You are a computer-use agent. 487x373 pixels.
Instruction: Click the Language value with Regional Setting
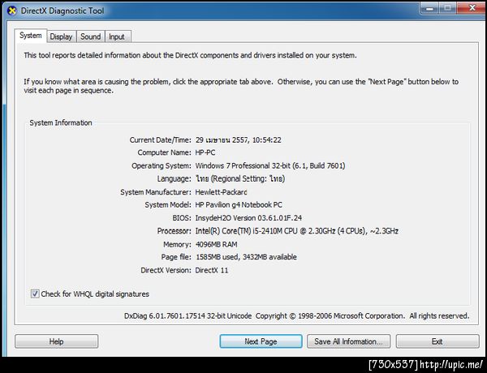tap(240, 178)
